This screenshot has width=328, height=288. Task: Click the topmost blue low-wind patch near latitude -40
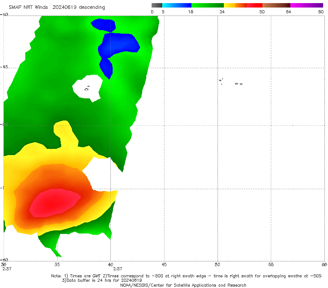pyautogui.click(x=104, y=25)
